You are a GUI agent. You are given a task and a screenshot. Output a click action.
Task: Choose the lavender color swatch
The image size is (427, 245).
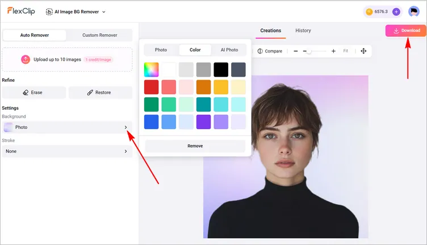221,122
